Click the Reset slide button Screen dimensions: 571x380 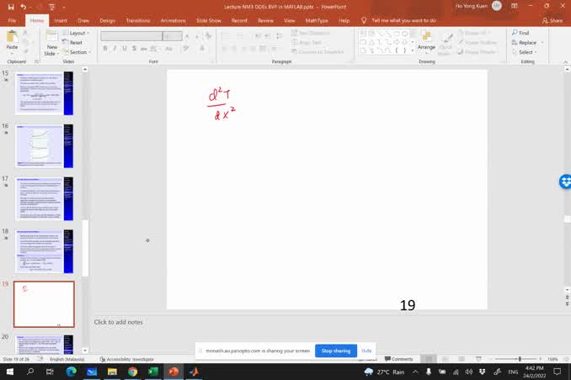(72, 43)
